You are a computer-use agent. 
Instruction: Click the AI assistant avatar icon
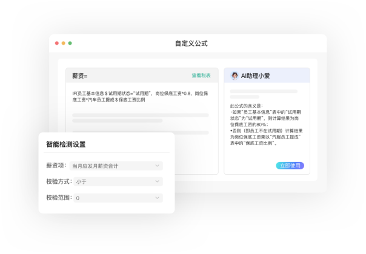(234, 76)
